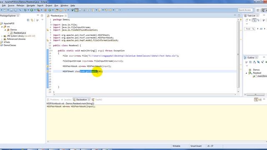Switch to the Declaration tab
267x150 pixels.
81,100
